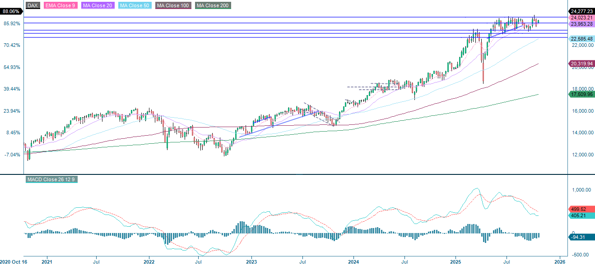Click the 54.93% axis label

coord(11,67)
